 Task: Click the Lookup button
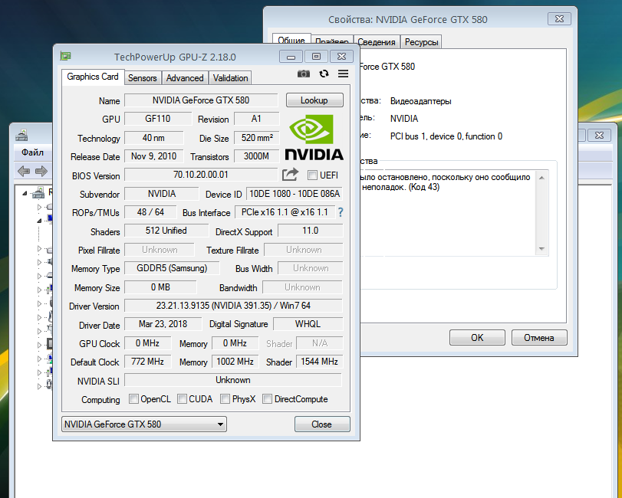[314, 100]
